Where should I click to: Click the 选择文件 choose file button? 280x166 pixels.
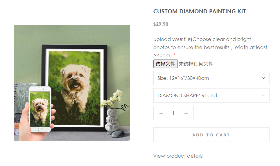165,64
